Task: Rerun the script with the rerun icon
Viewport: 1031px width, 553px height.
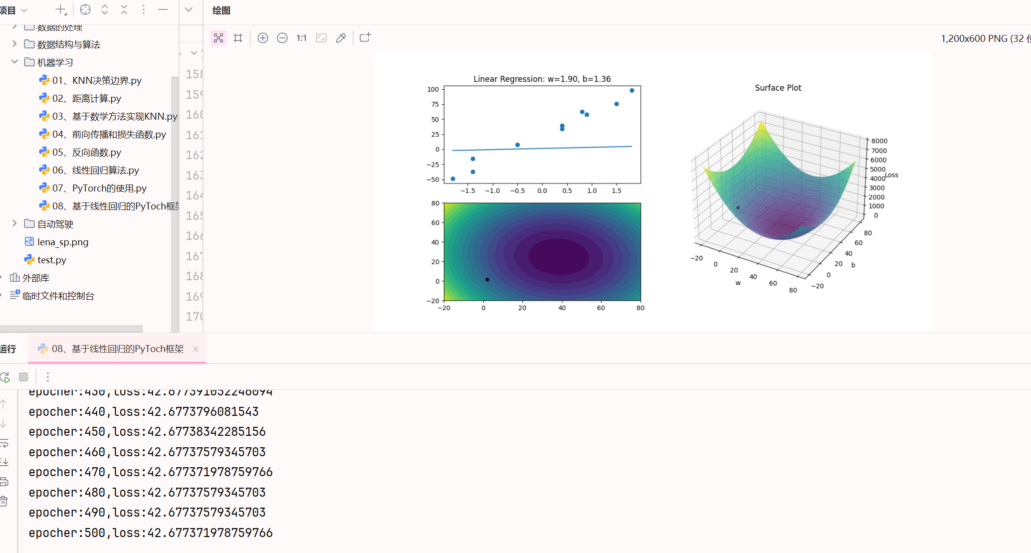Action: (x=5, y=377)
